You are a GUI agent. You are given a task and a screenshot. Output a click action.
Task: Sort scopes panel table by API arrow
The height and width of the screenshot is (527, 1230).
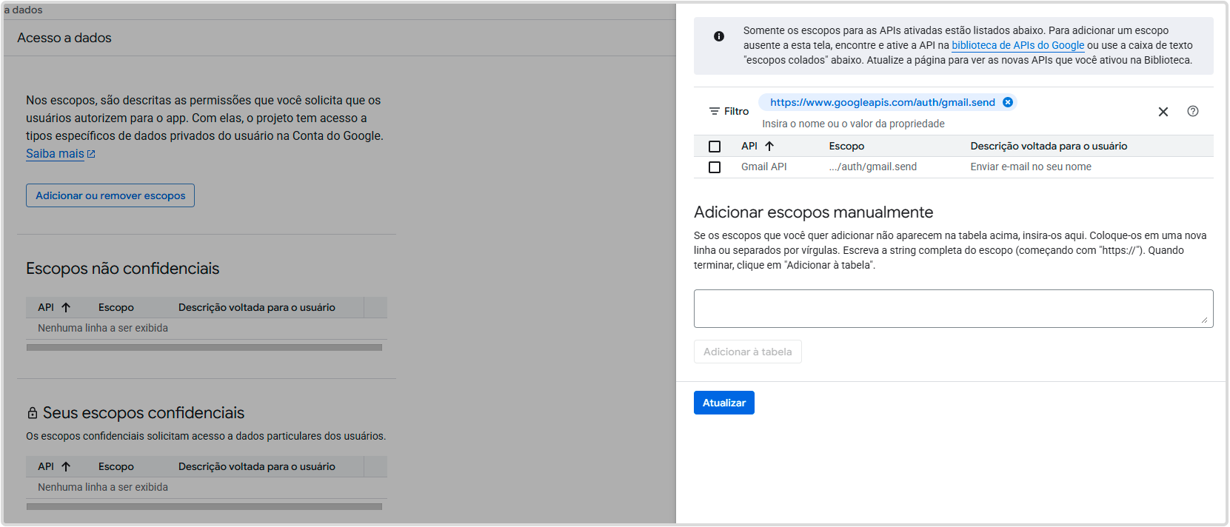769,146
